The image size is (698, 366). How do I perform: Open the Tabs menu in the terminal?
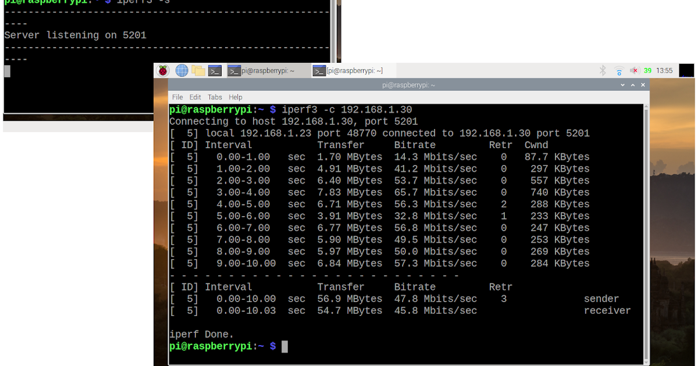[x=215, y=97]
